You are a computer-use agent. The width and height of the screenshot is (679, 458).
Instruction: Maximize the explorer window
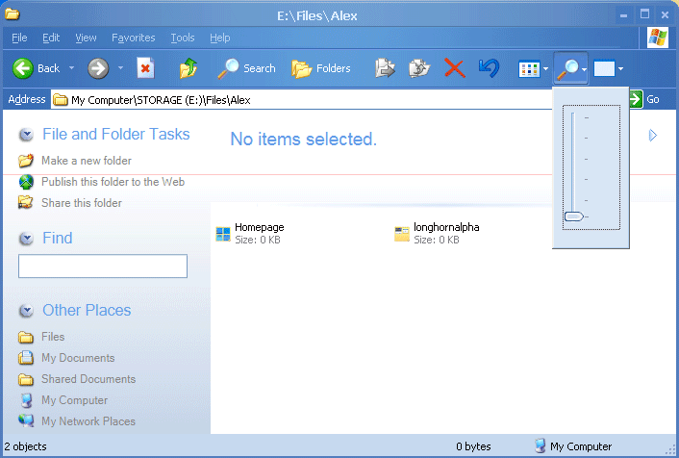point(644,14)
